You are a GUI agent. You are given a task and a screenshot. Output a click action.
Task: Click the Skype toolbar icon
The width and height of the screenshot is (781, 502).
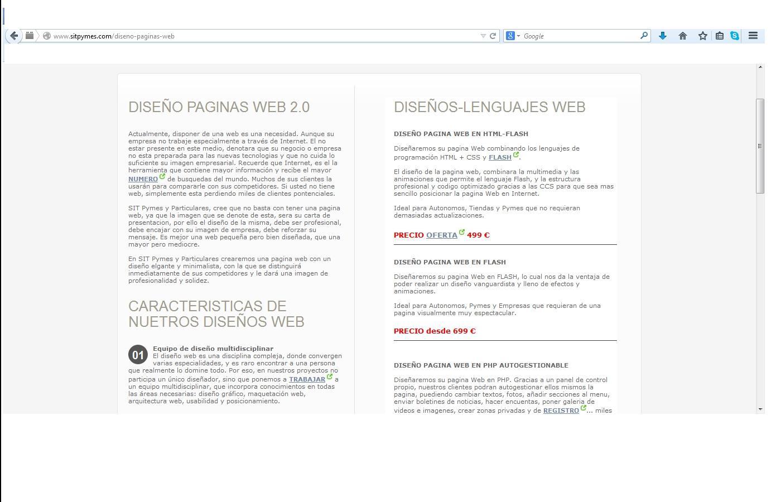(x=735, y=36)
